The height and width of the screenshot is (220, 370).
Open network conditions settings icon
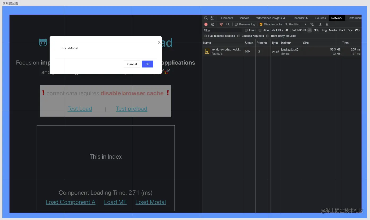[x=312, y=24]
